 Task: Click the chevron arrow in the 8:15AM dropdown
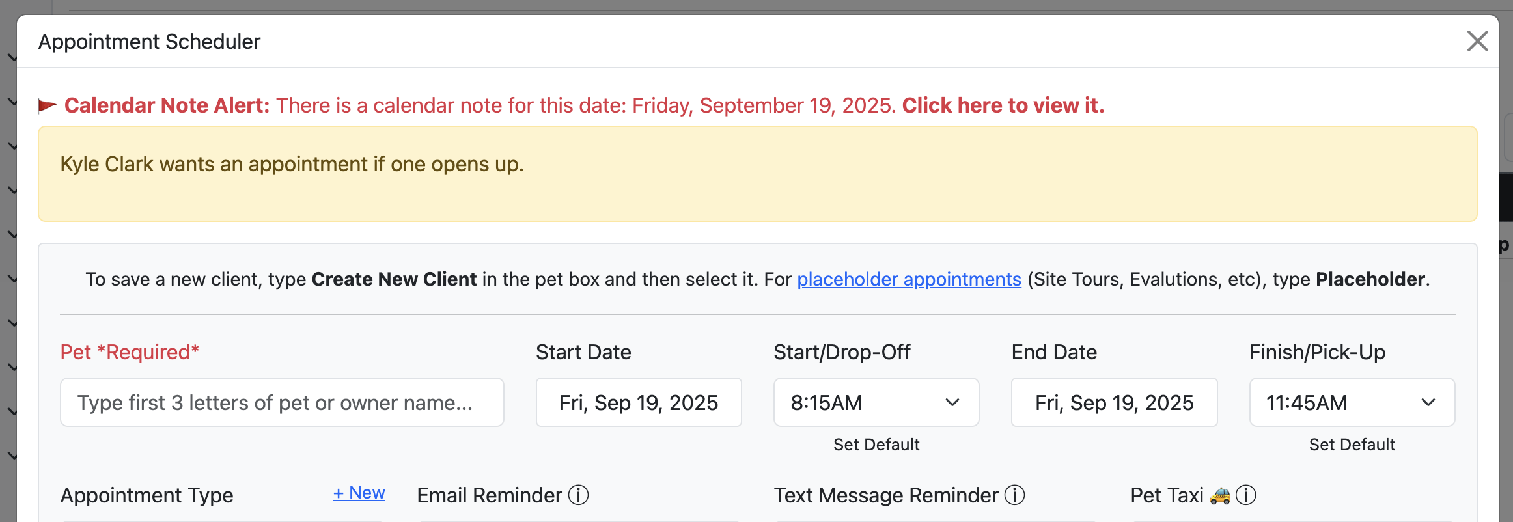[952, 403]
